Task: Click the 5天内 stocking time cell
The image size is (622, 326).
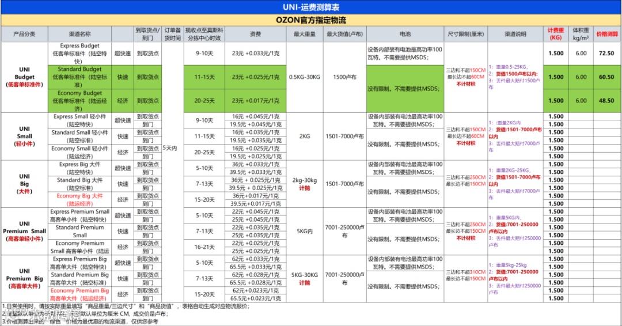Action: pyautogui.click(x=173, y=148)
